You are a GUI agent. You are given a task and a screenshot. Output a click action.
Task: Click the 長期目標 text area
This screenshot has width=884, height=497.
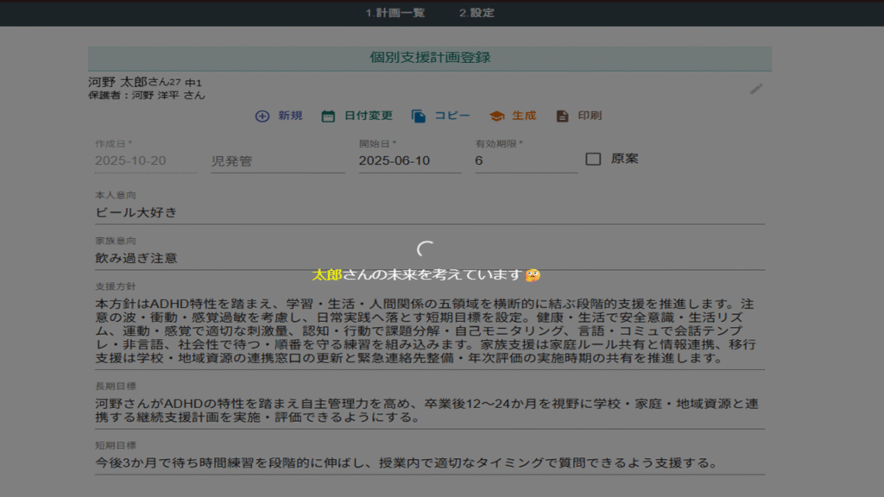pyautogui.click(x=429, y=410)
